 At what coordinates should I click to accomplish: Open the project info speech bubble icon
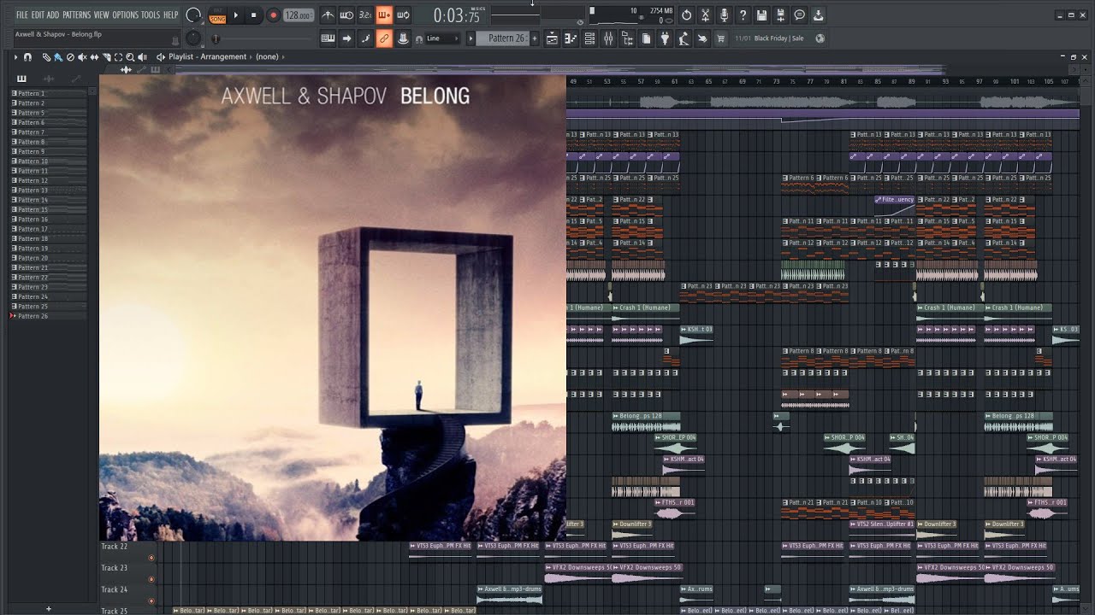pyautogui.click(x=799, y=15)
